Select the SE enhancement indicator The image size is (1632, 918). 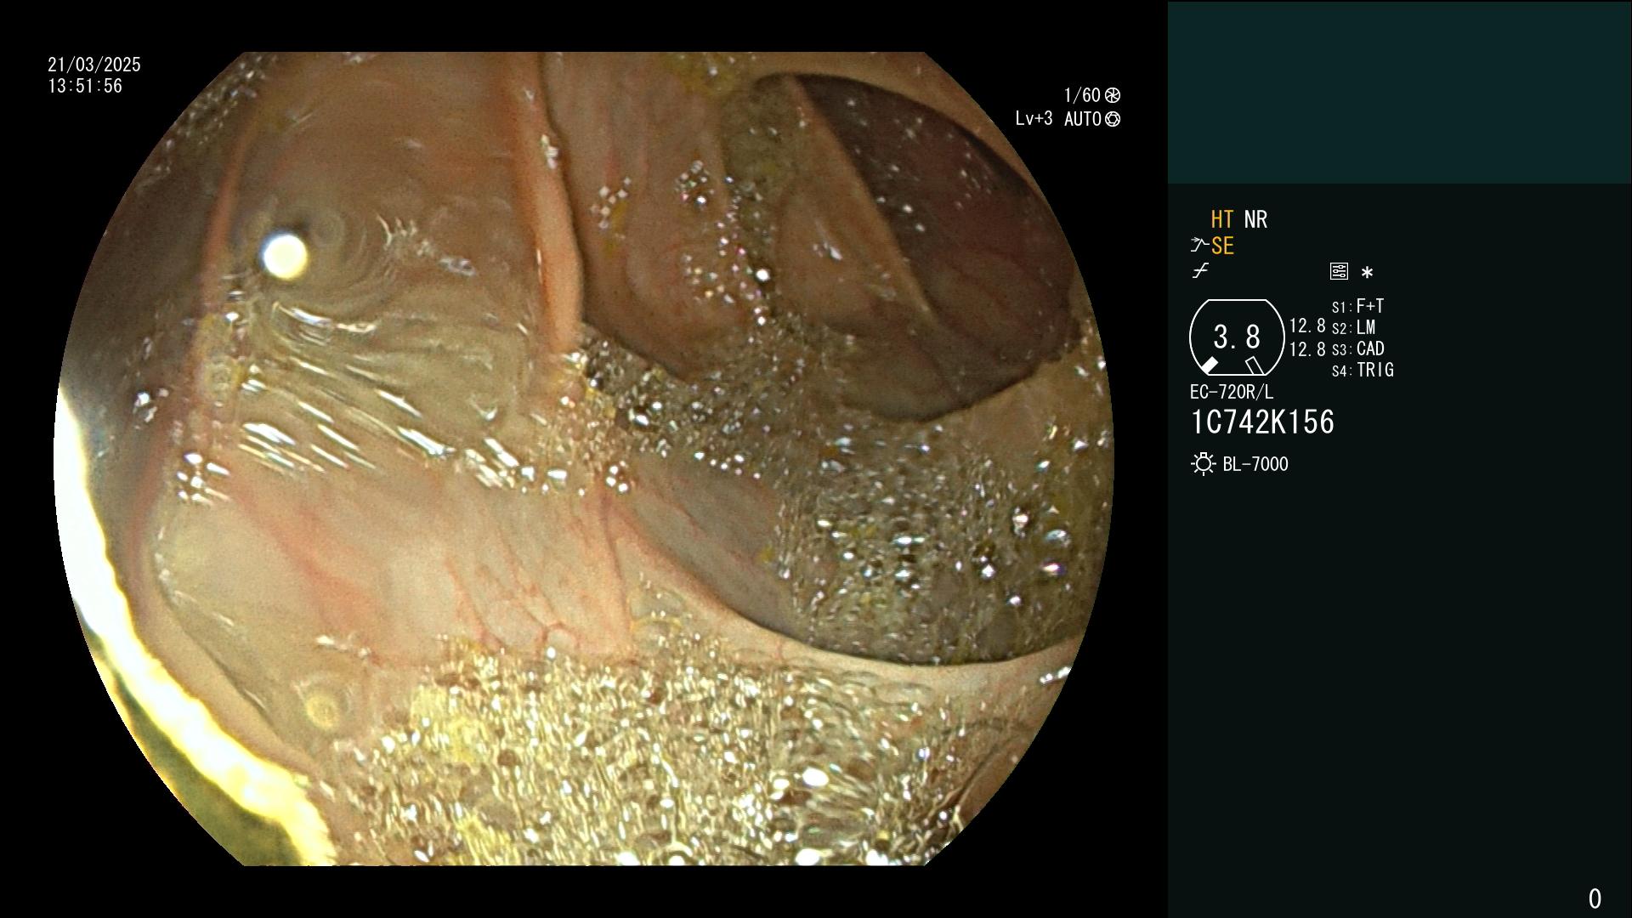(x=1222, y=246)
